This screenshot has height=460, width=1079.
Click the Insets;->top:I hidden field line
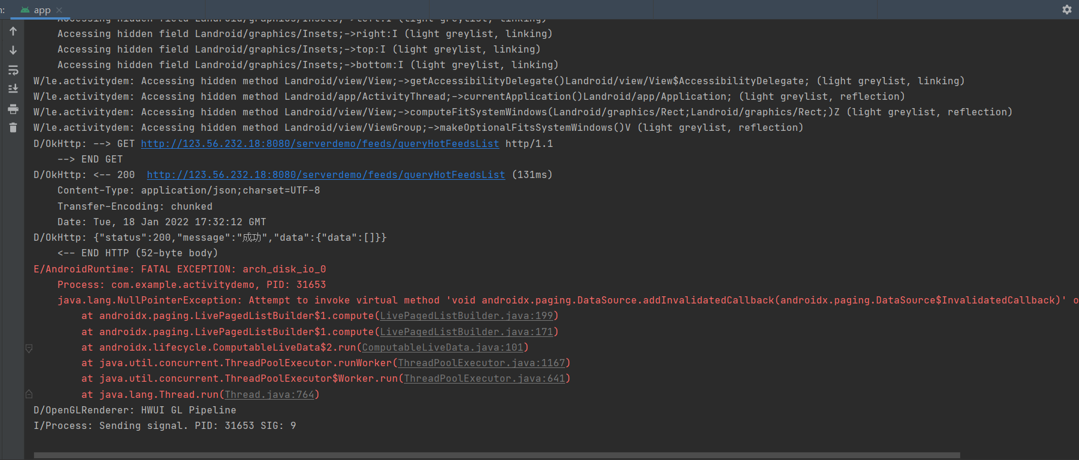(299, 49)
